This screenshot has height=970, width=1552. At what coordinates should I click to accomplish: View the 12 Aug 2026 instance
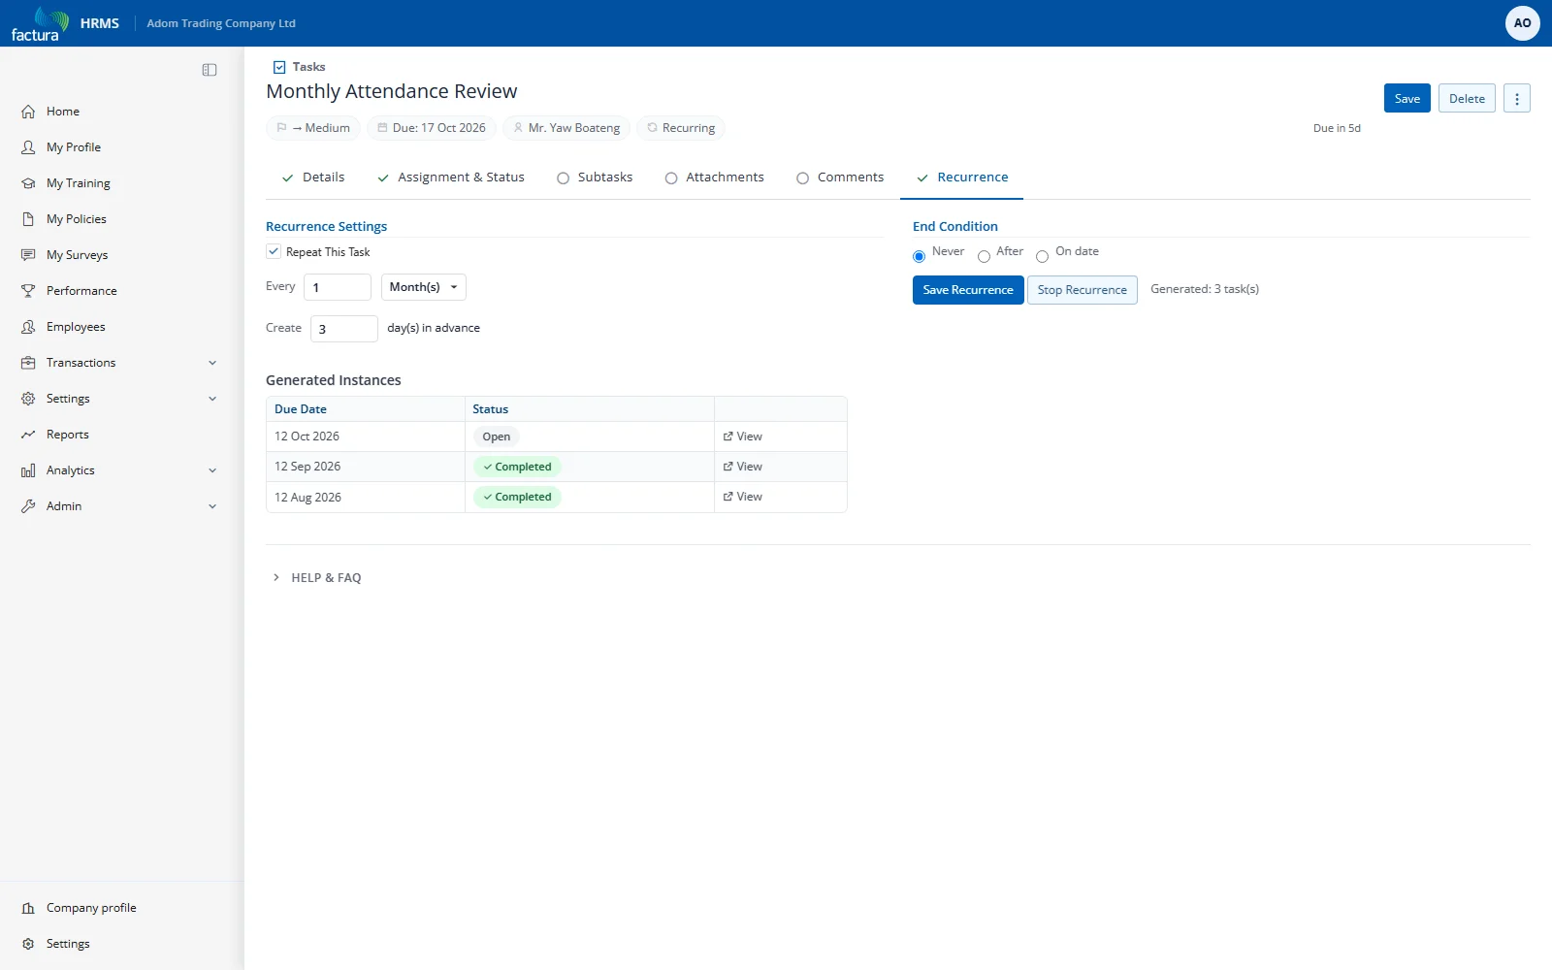point(743,497)
